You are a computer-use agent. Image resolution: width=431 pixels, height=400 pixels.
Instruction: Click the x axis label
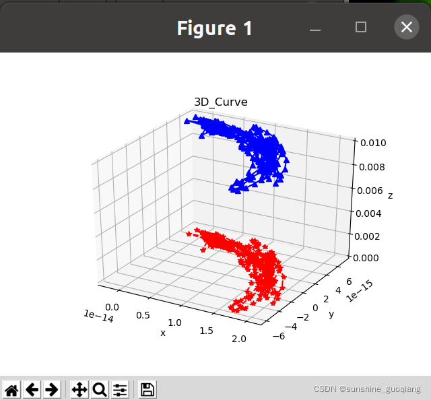163,333
